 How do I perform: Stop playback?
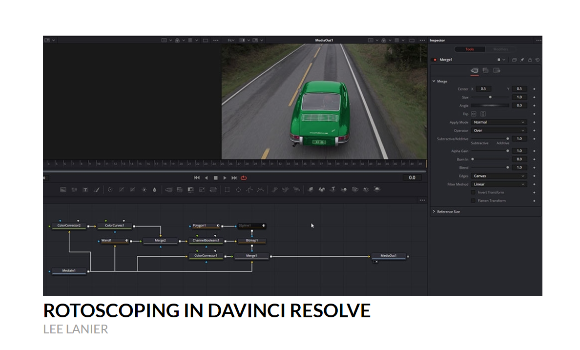216,178
